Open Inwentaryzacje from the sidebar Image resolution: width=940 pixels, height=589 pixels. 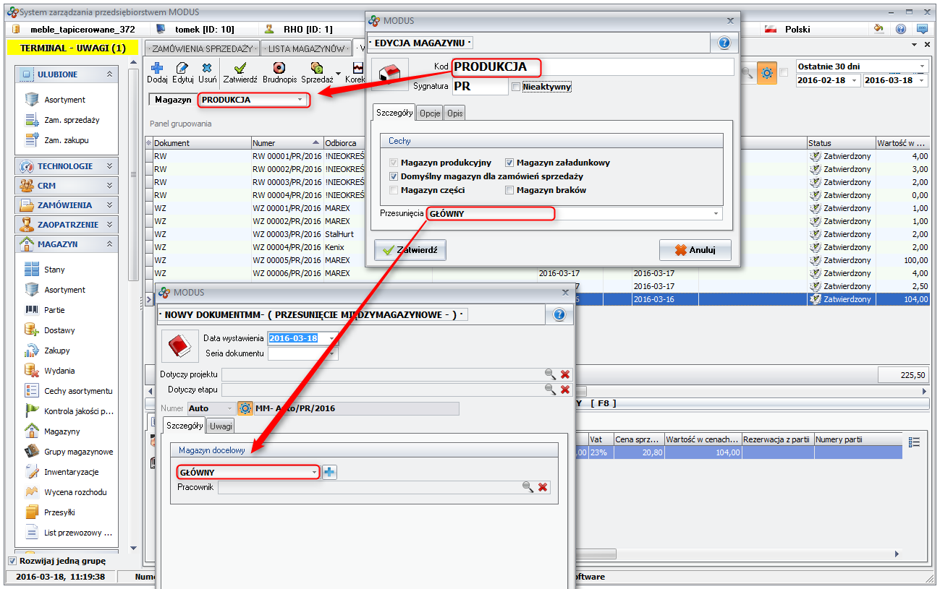[x=71, y=472]
